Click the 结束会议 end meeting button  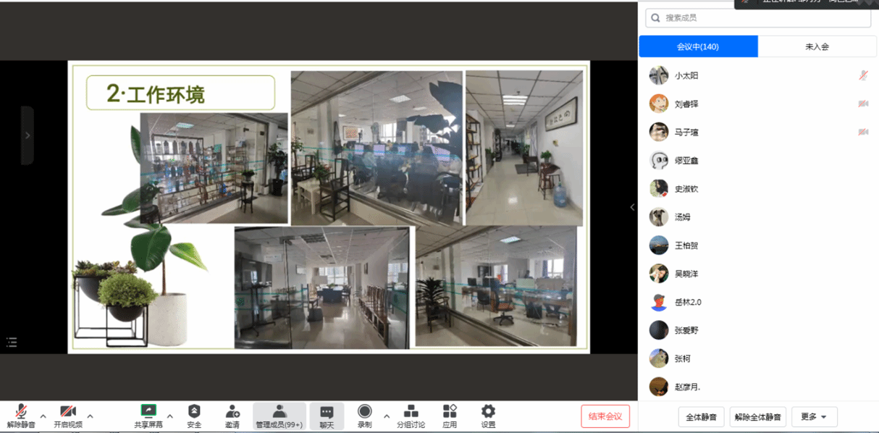pyautogui.click(x=605, y=416)
